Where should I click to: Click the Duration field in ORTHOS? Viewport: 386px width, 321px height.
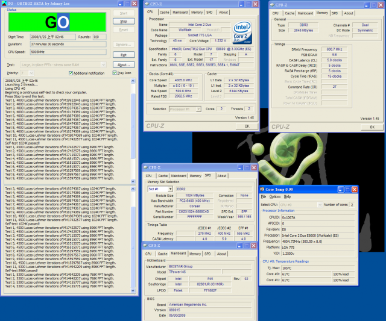click(x=68, y=44)
